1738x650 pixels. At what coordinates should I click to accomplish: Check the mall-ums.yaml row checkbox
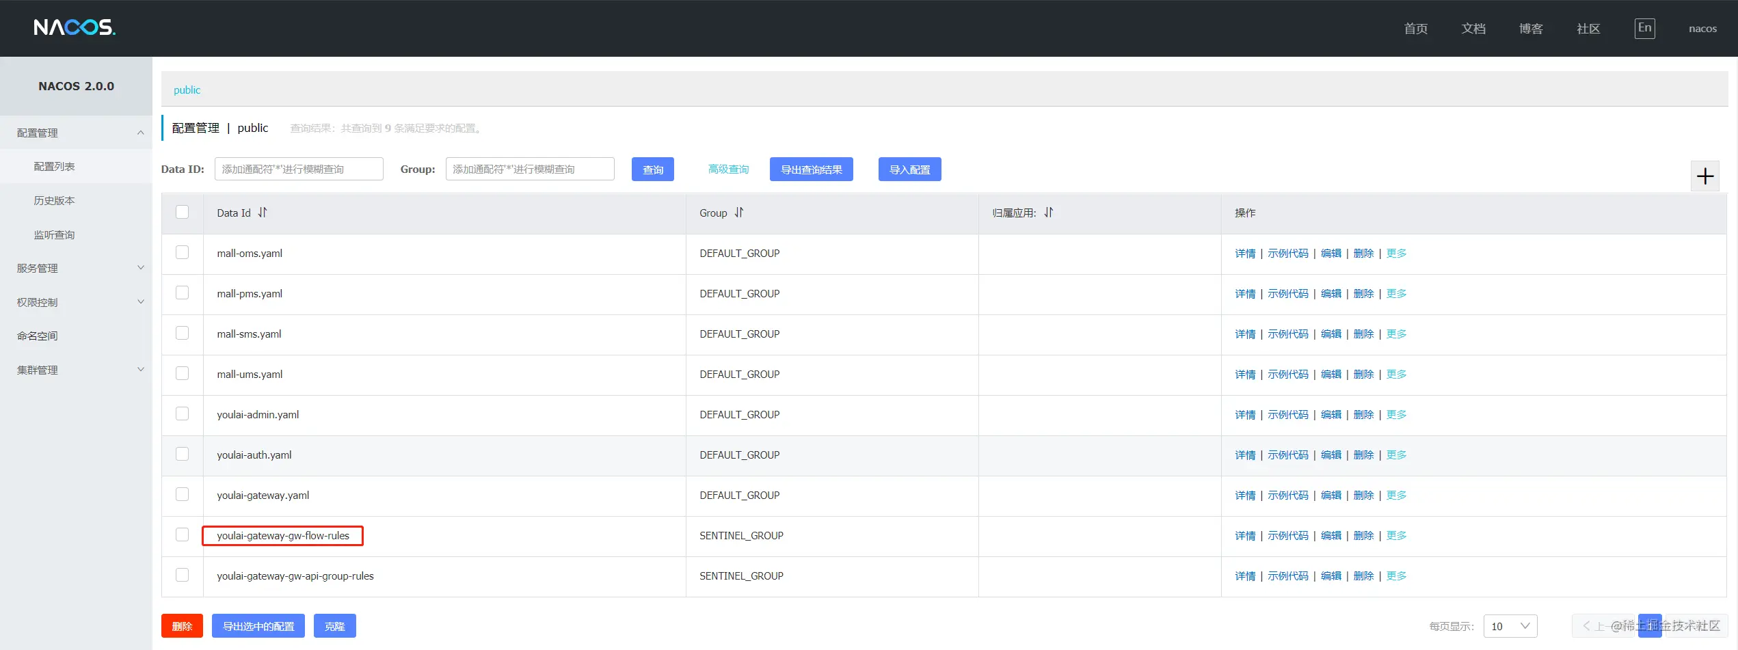point(182,373)
